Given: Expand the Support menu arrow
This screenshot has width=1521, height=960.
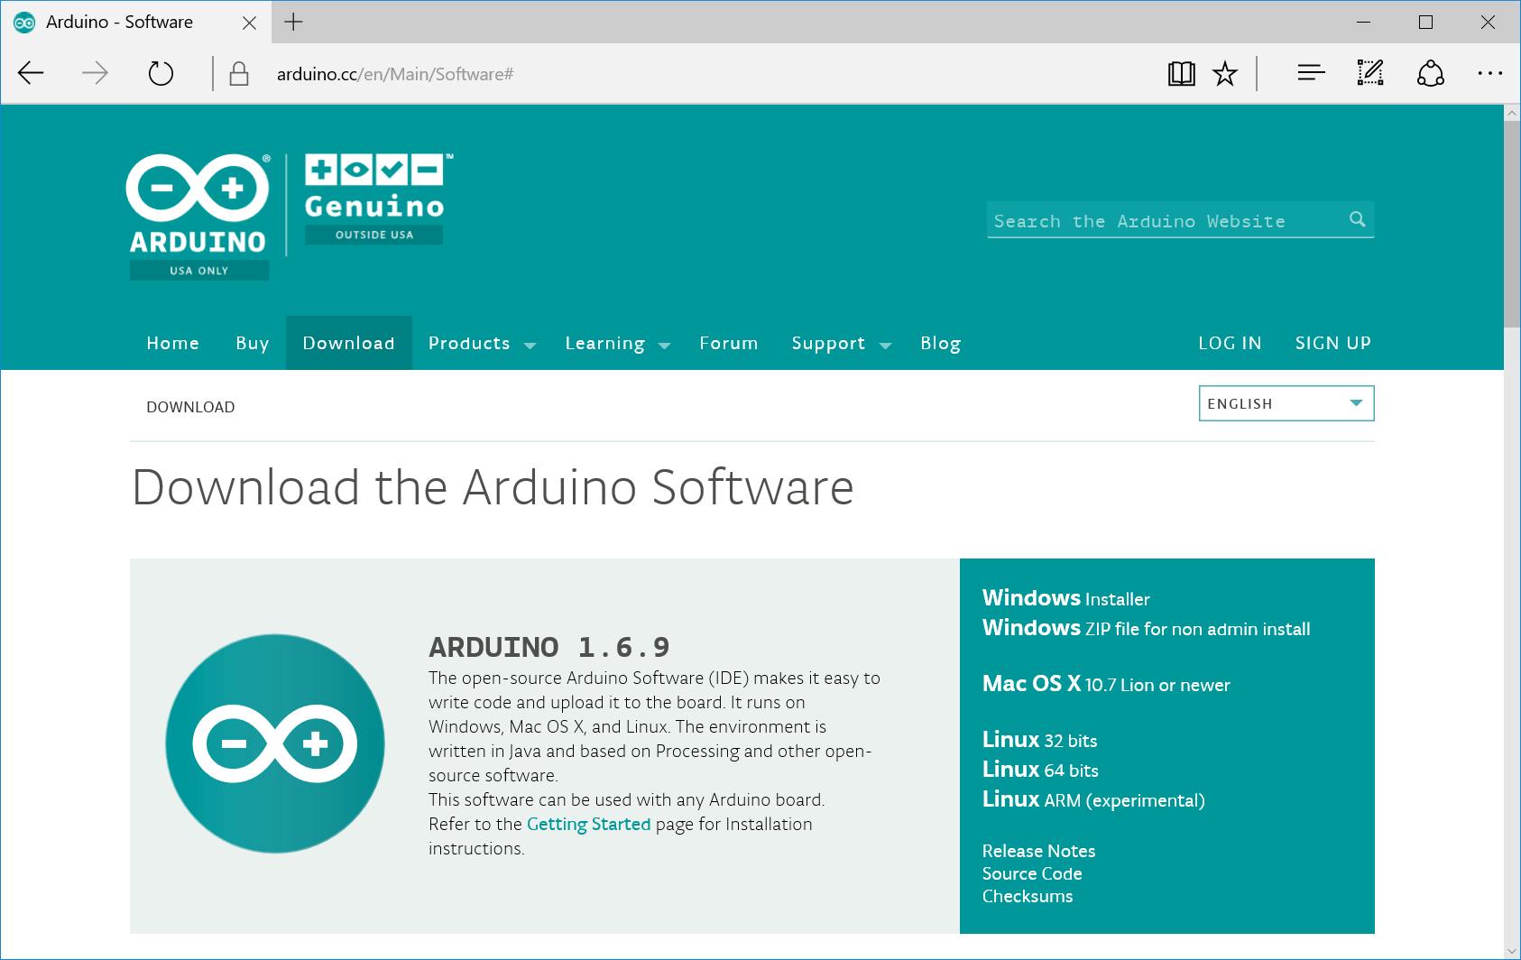Looking at the screenshot, I should pyautogui.click(x=885, y=346).
